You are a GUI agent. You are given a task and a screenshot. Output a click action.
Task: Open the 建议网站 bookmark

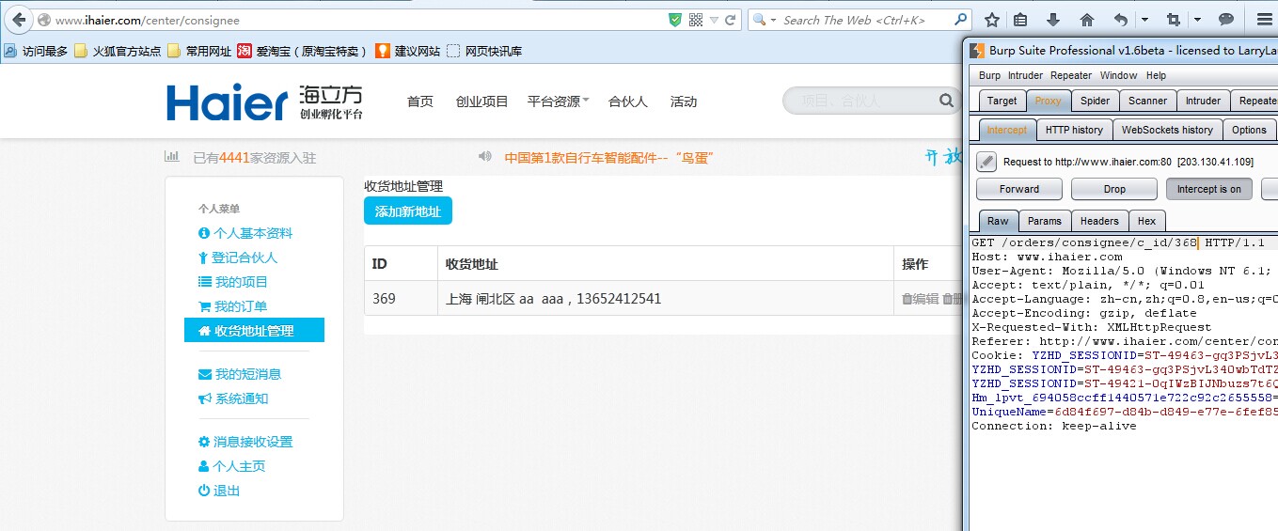point(408,51)
